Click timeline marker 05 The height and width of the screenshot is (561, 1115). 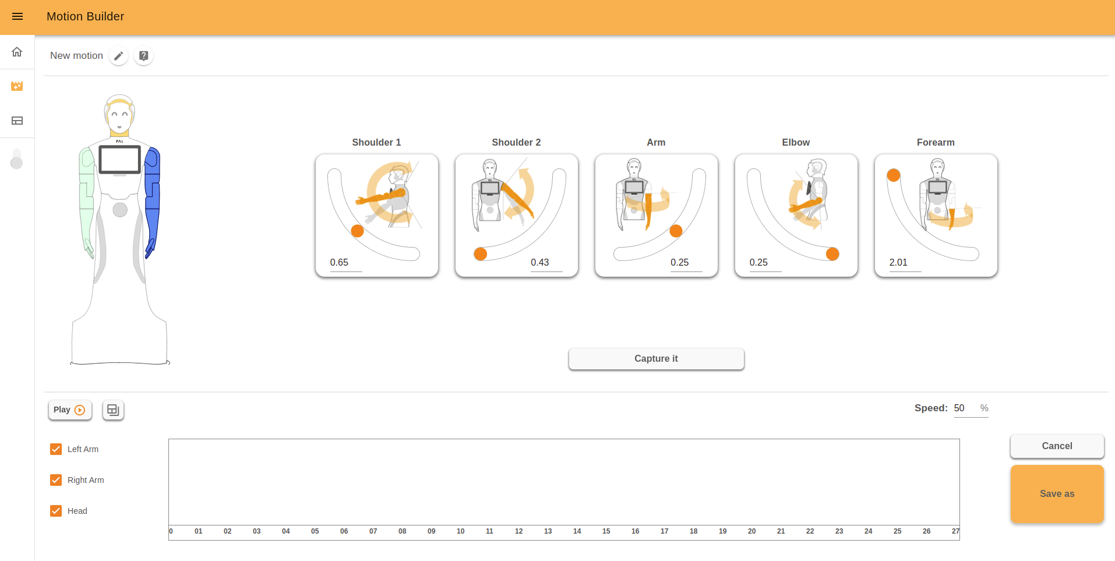coord(315,531)
